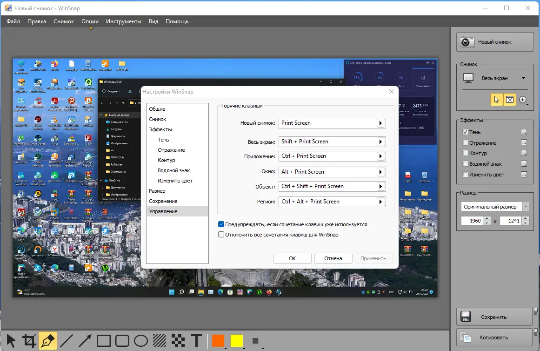Select the Pixelate checkerboard tool
This screenshot has width=540, height=351.
pyautogui.click(x=178, y=341)
